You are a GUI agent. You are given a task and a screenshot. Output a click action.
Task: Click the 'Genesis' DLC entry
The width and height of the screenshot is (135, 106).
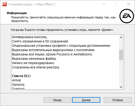click(18, 85)
